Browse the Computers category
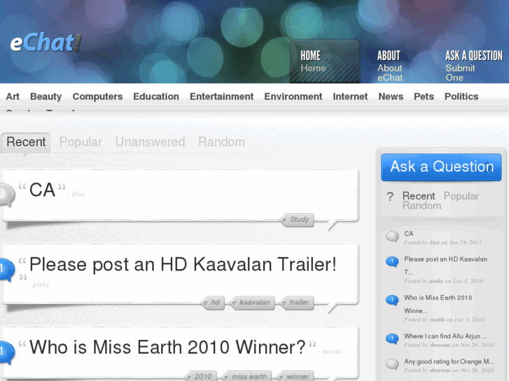The width and height of the screenshot is (509, 381). click(97, 96)
